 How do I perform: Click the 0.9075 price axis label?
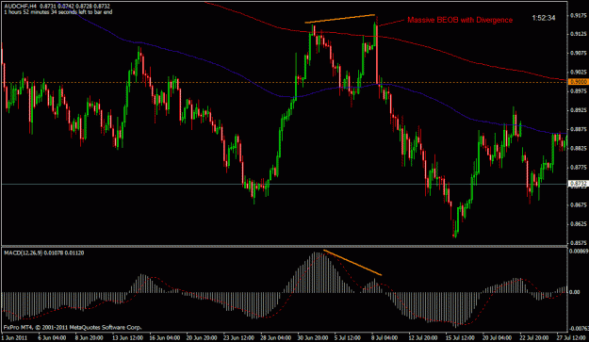[579, 53]
